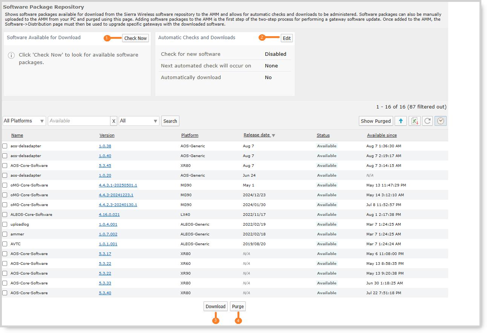Select the AOS-Core-Software 5.3.40 row checkbox
The width and height of the screenshot is (487, 333).
click(4, 293)
